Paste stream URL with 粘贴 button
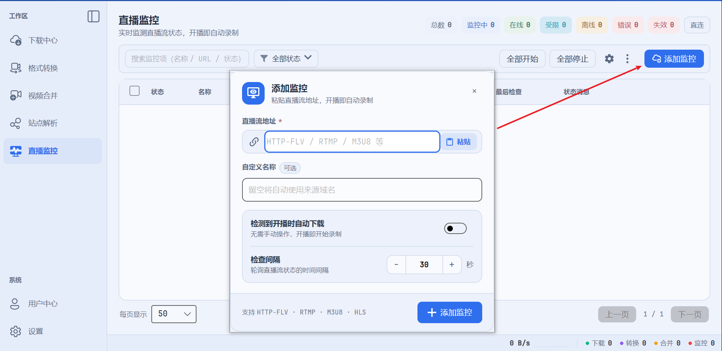This screenshot has height=351, width=722. coord(458,142)
